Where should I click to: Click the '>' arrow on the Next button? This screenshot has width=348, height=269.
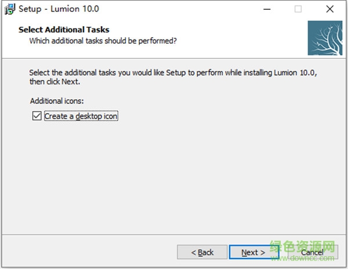pos(262,252)
